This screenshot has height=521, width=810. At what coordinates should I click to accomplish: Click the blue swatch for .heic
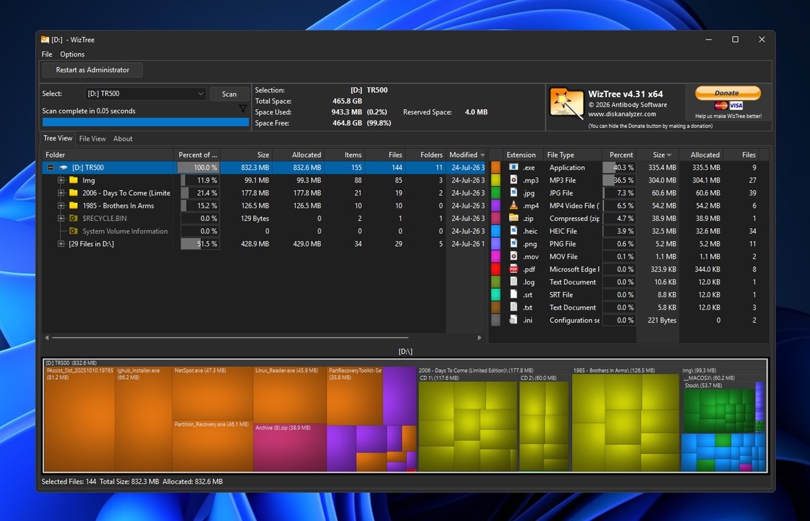[496, 231]
